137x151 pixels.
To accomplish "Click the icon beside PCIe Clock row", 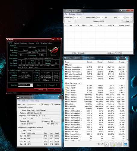I will point(66,109).
